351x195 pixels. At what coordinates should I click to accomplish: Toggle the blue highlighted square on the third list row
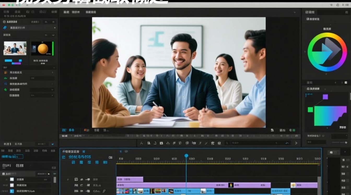[12, 191]
